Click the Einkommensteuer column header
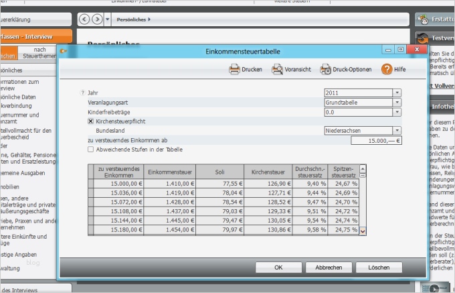The height and width of the screenshot is (293, 455). [170, 172]
